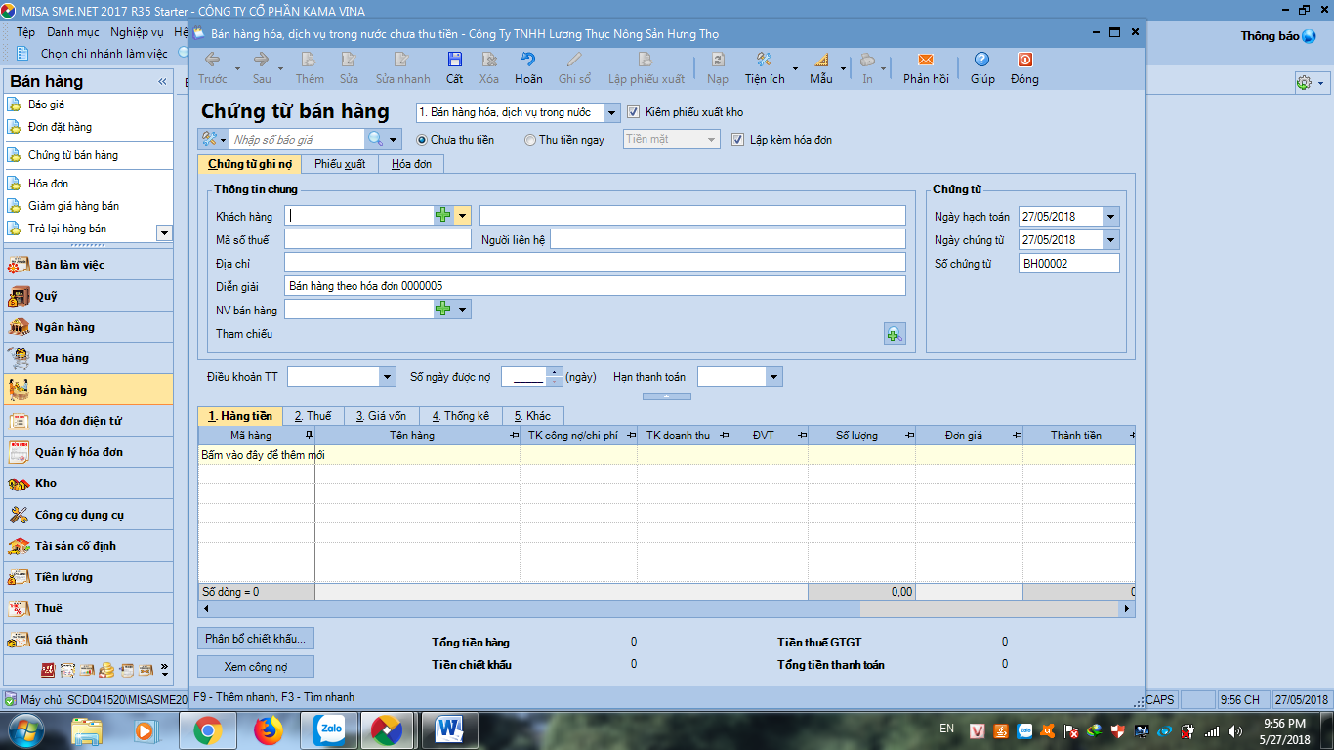Click the Thêm (add) toolbar icon
1334x750 pixels.
pos(310,61)
